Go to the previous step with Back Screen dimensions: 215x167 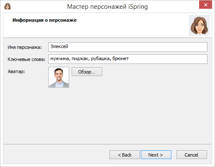124,154
